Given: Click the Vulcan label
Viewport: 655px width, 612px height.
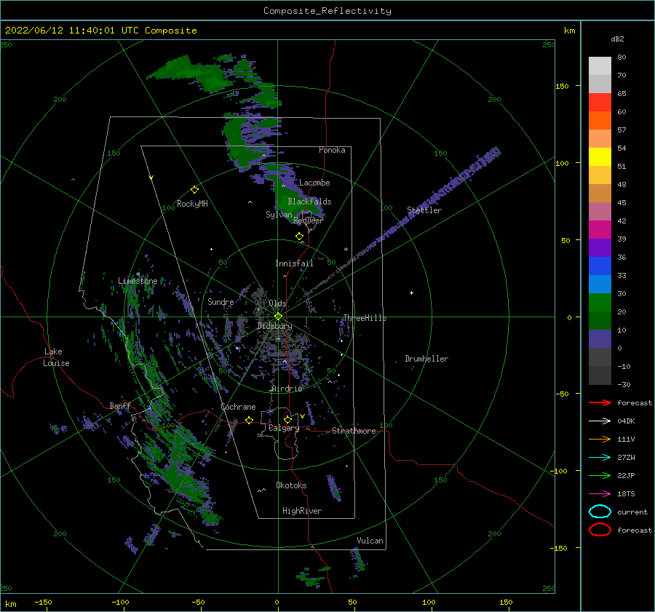Looking at the screenshot, I should (x=370, y=541).
